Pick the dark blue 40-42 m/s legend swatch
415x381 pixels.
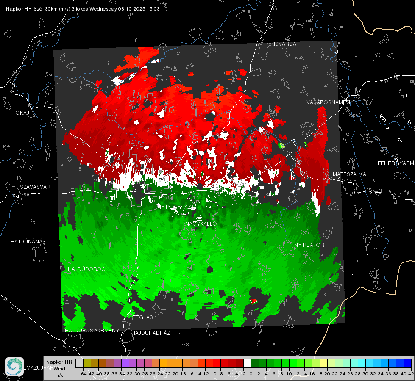click(x=408, y=364)
